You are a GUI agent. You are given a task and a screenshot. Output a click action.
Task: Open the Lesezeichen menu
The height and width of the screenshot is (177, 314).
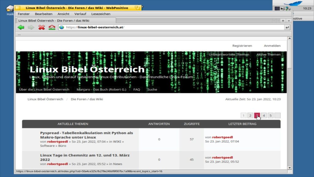click(101, 14)
